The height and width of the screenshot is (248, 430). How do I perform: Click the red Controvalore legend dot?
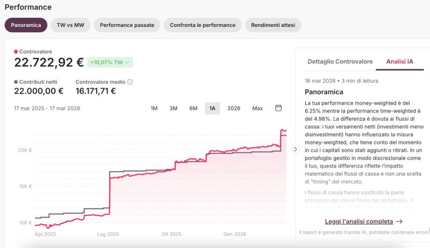pos(16,52)
